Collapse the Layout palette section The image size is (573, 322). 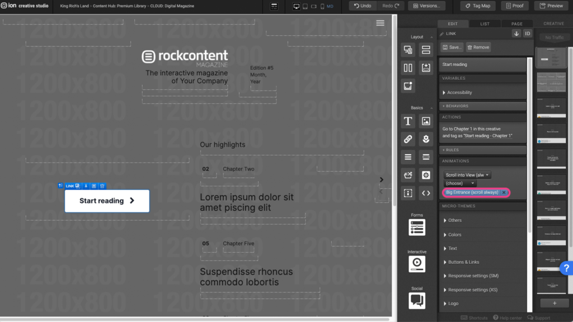tap(431, 37)
